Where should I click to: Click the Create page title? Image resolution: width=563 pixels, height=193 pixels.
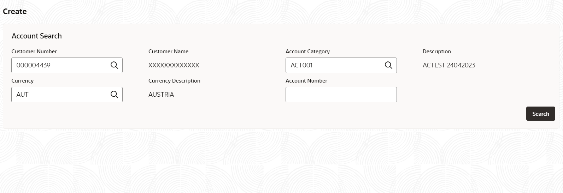(15, 11)
